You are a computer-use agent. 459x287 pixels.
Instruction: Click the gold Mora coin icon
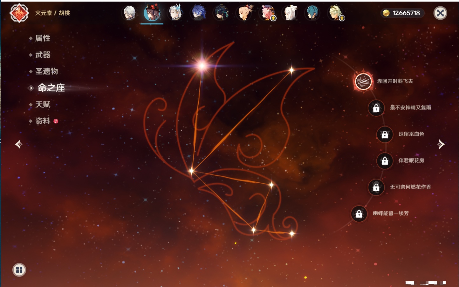[x=386, y=13]
